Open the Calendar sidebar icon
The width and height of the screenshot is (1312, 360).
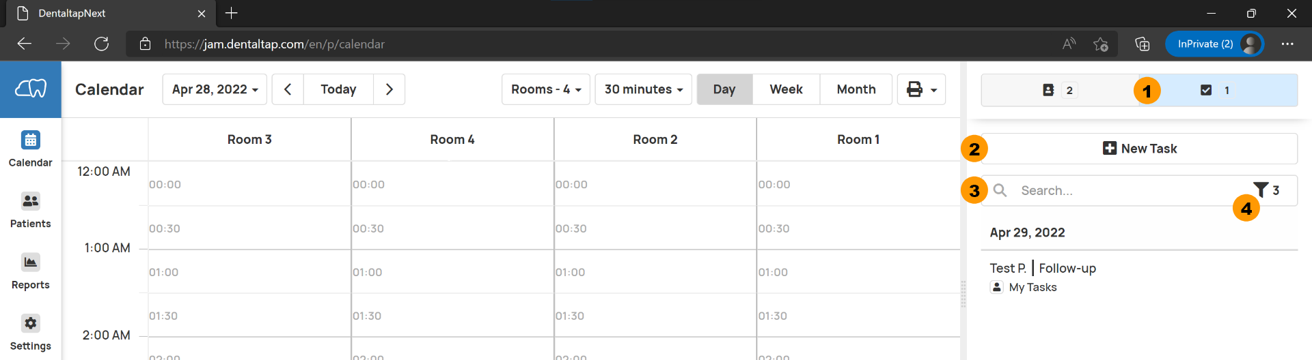30,140
